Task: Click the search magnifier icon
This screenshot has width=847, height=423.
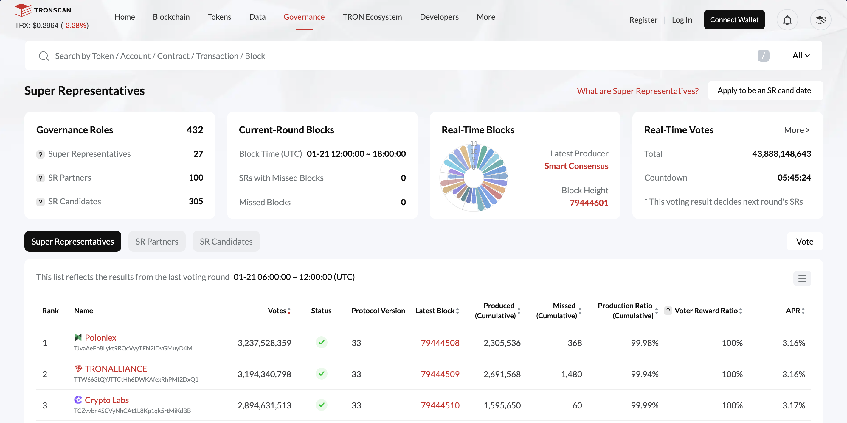Action: pos(44,56)
